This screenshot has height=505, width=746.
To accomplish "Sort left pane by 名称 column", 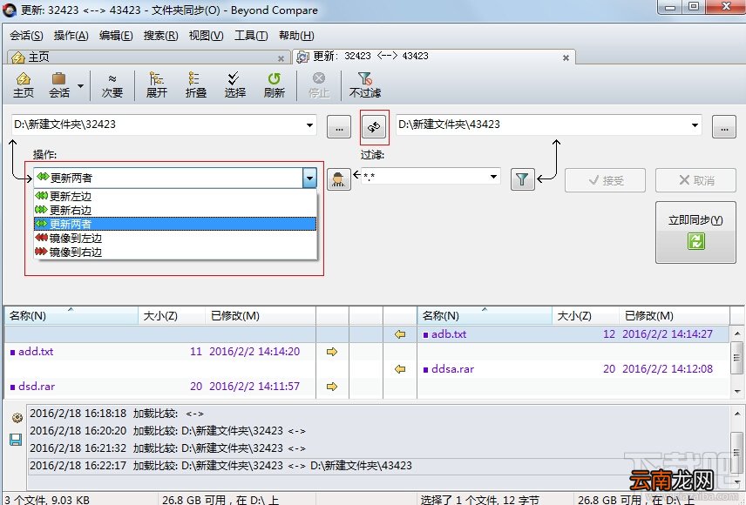I will pyautogui.click(x=71, y=316).
